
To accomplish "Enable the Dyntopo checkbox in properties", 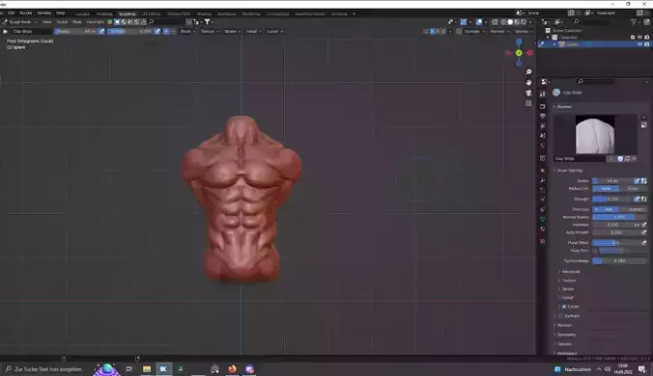I will (x=560, y=316).
